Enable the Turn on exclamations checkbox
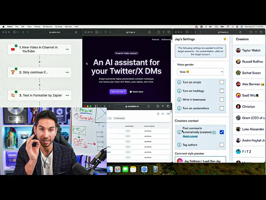266x200 pixels. pyautogui.click(x=222, y=108)
